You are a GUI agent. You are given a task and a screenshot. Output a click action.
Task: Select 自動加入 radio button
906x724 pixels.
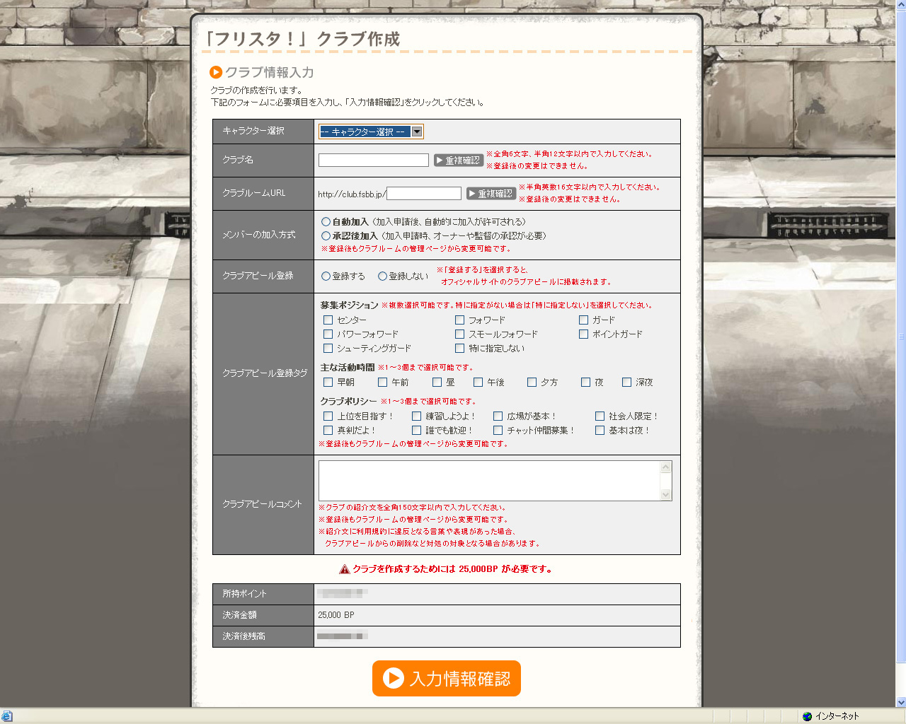pyautogui.click(x=326, y=222)
